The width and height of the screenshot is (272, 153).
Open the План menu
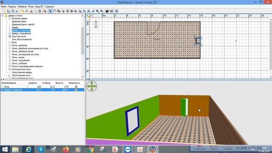pyautogui.click(x=31, y=7)
